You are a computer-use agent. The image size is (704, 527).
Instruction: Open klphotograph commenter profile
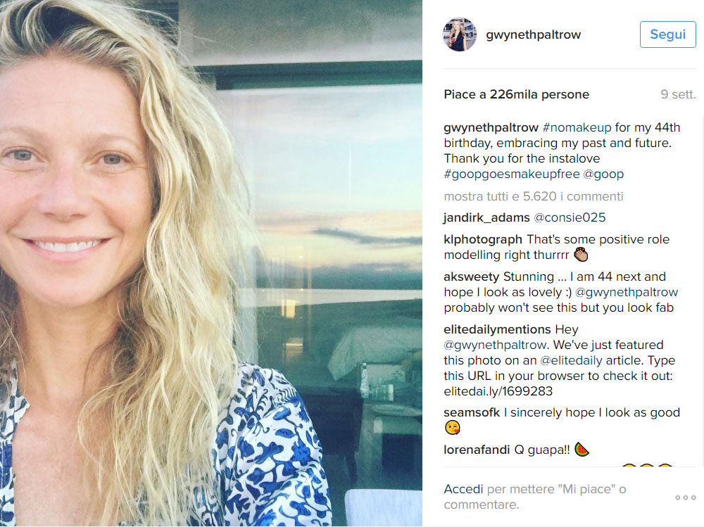483,239
